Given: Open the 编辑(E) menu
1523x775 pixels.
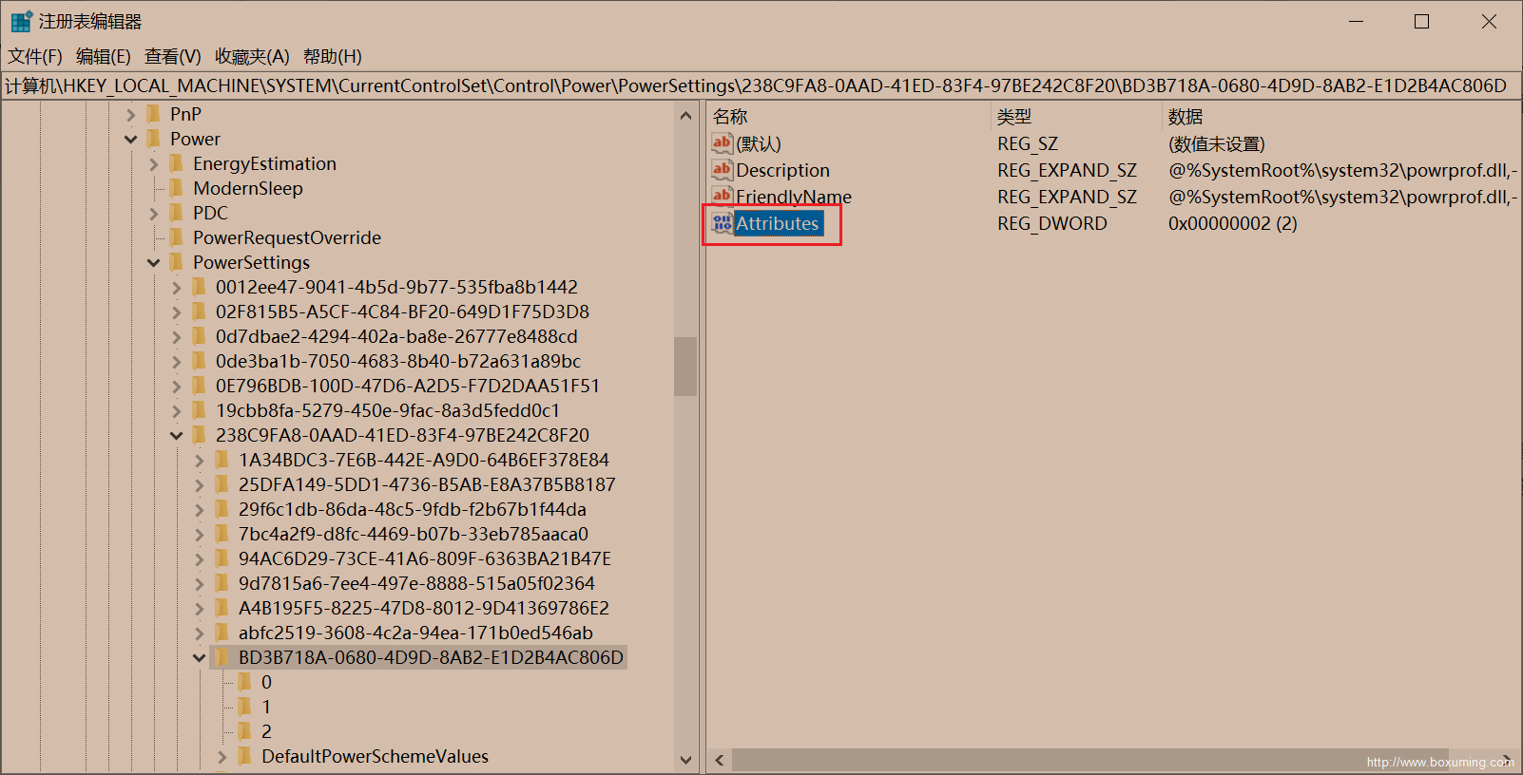Looking at the screenshot, I should click(x=104, y=56).
